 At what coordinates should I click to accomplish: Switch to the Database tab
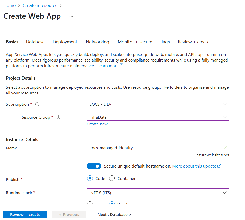tap(35, 42)
